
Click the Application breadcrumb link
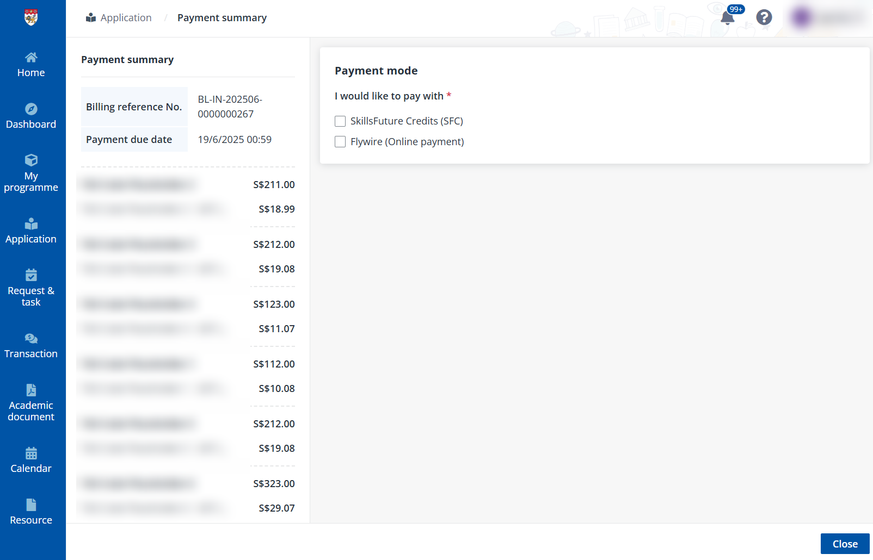(x=126, y=17)
